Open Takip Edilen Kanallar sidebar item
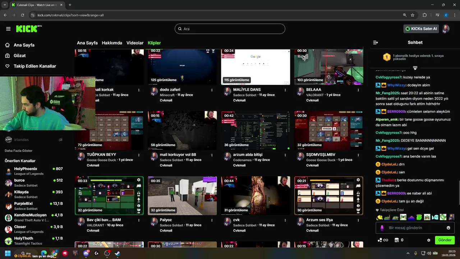Viewport: 460px width, 259px height. click(35, 66)
